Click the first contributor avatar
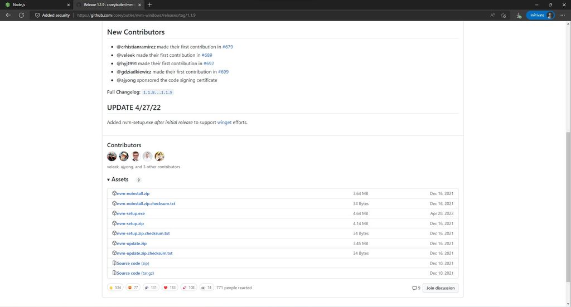Screen dimensions: 571x307 click(x=112, y=156)
